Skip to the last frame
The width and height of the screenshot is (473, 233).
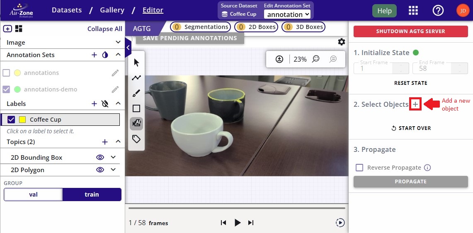[251, 223]
